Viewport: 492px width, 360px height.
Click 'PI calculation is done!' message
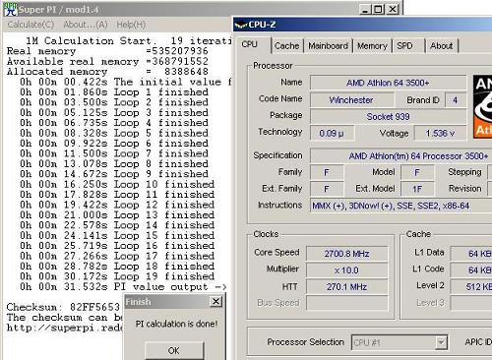point(176,324)
